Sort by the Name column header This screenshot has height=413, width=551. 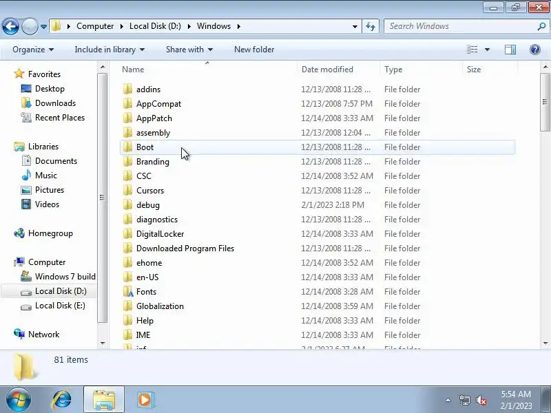click(209, 70)
